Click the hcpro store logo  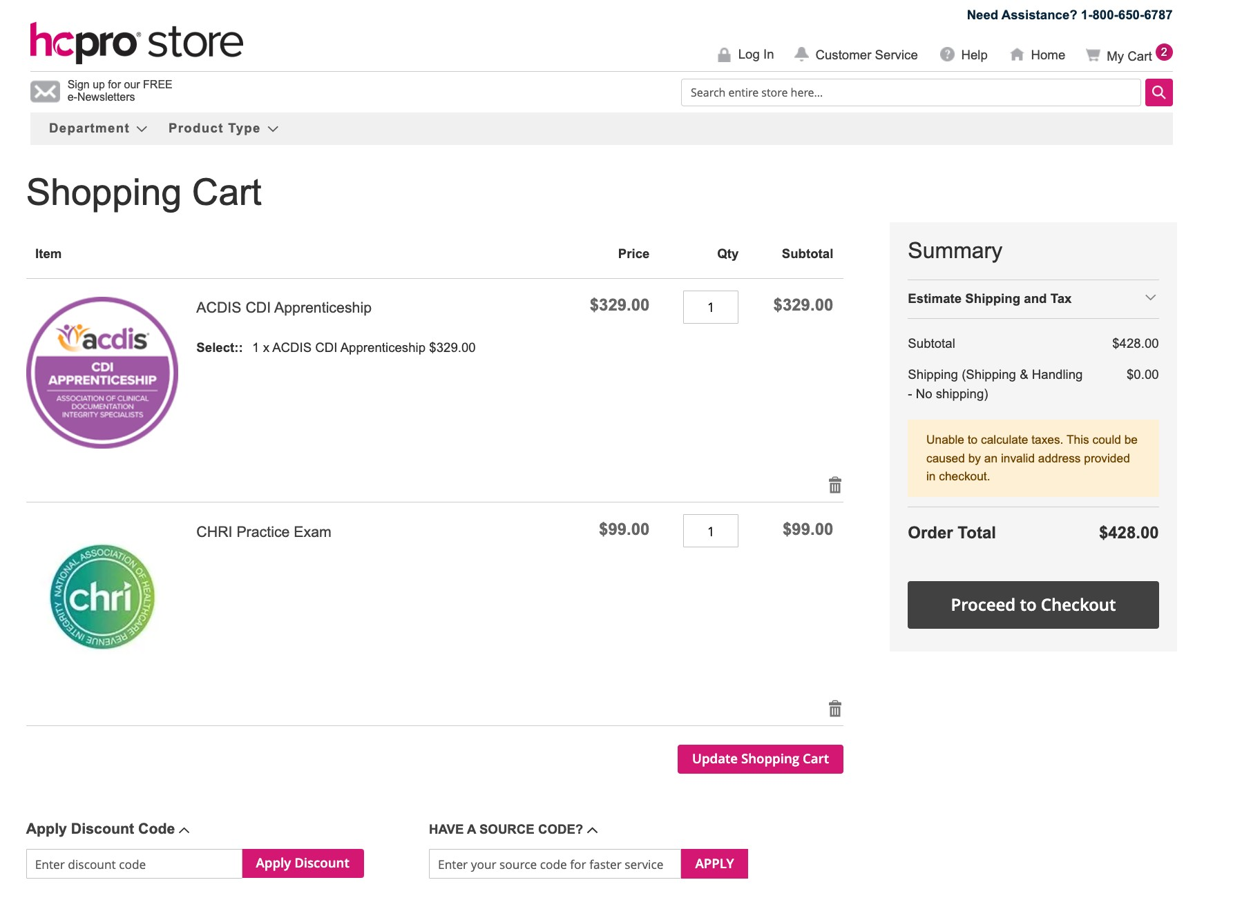tap(136, 42)
